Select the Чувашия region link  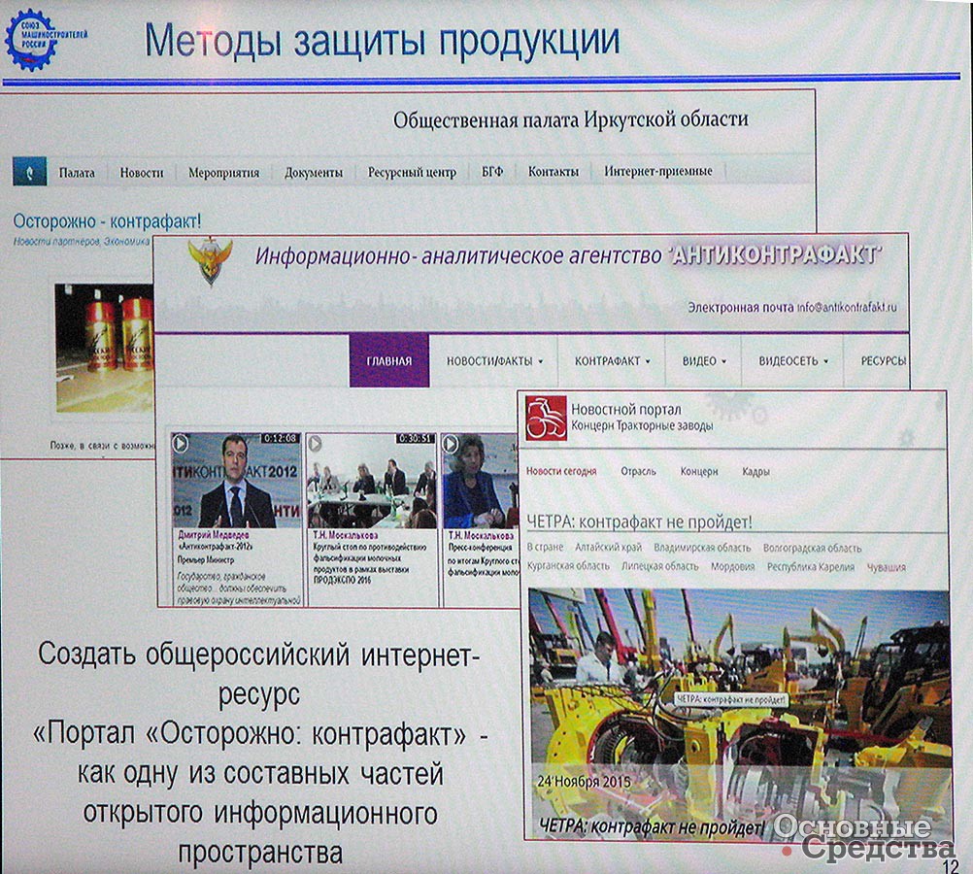click(887, 567)
